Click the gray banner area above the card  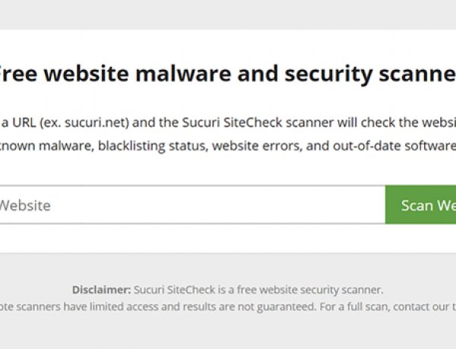[x=228, y=14]
